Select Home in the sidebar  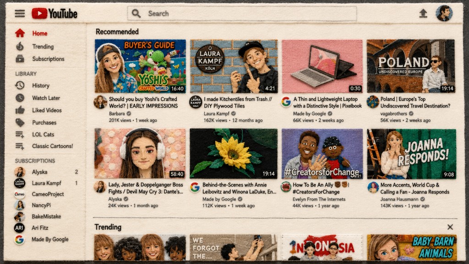[40, 33]
